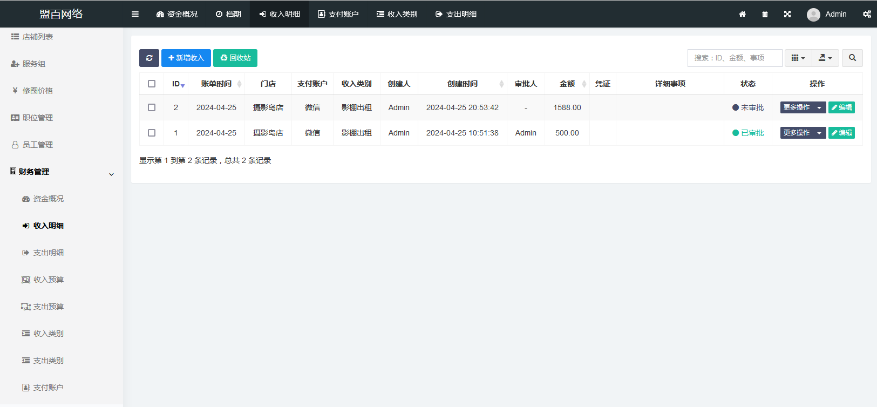Click the magnifier search icon button
The image size is (877, 407).
pyautogui.click(x=852, y=58)
